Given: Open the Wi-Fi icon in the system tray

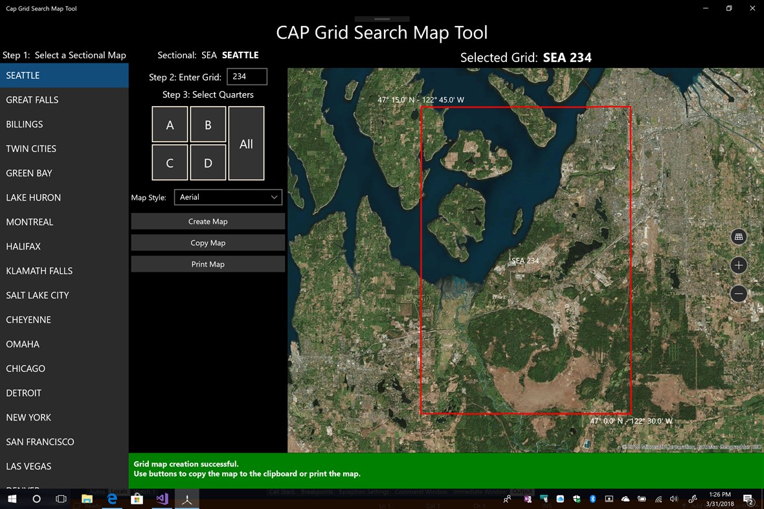Looking at the screenshot, I should pos(658,499).
